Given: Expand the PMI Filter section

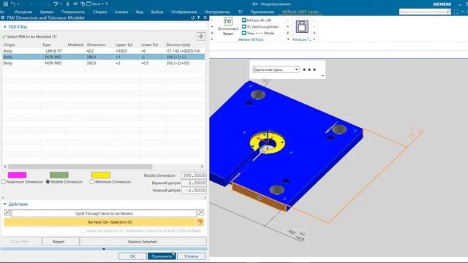Looking at the screenshot, I should (5, 27).
